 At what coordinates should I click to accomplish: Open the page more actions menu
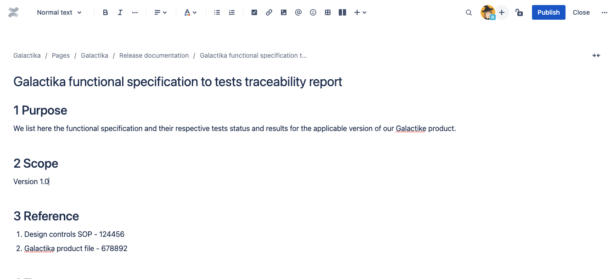tap(605, 12)
